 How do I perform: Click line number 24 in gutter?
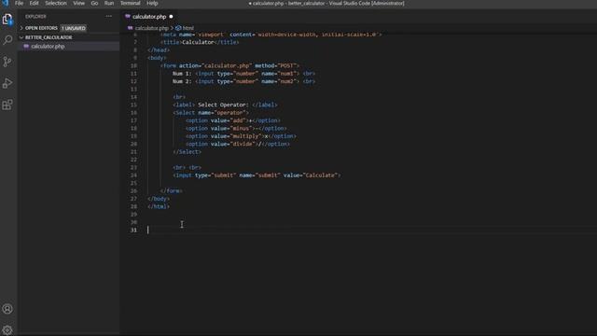133,175
